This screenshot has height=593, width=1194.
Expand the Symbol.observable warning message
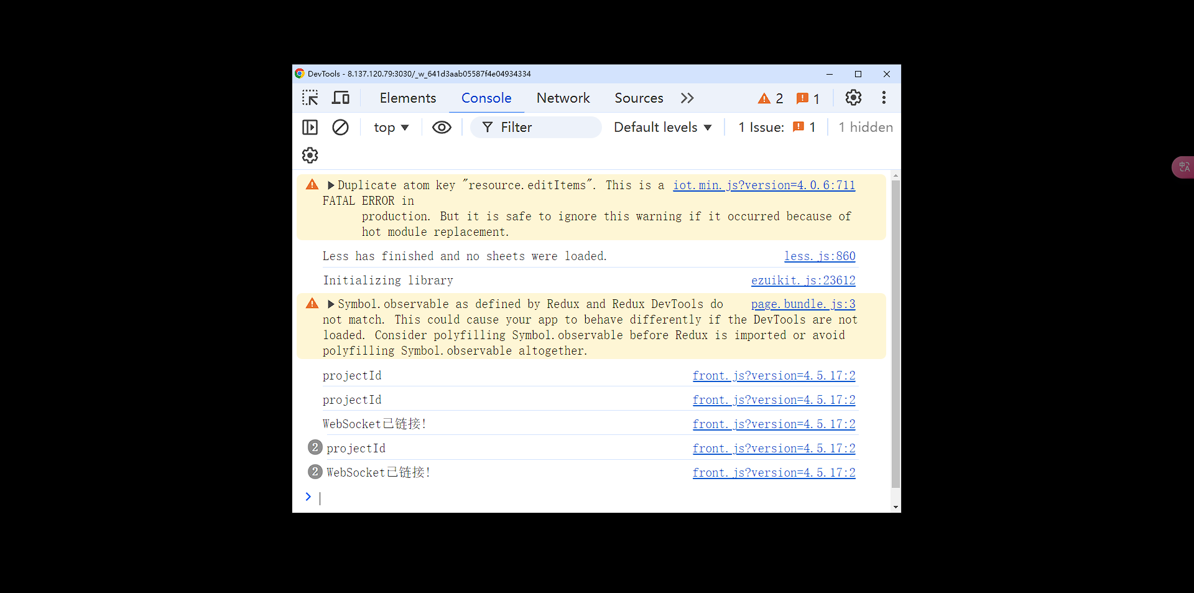tap(331, 304)
